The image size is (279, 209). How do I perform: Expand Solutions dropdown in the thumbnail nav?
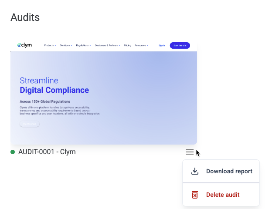pyautogui.click(x=66, y=45)
